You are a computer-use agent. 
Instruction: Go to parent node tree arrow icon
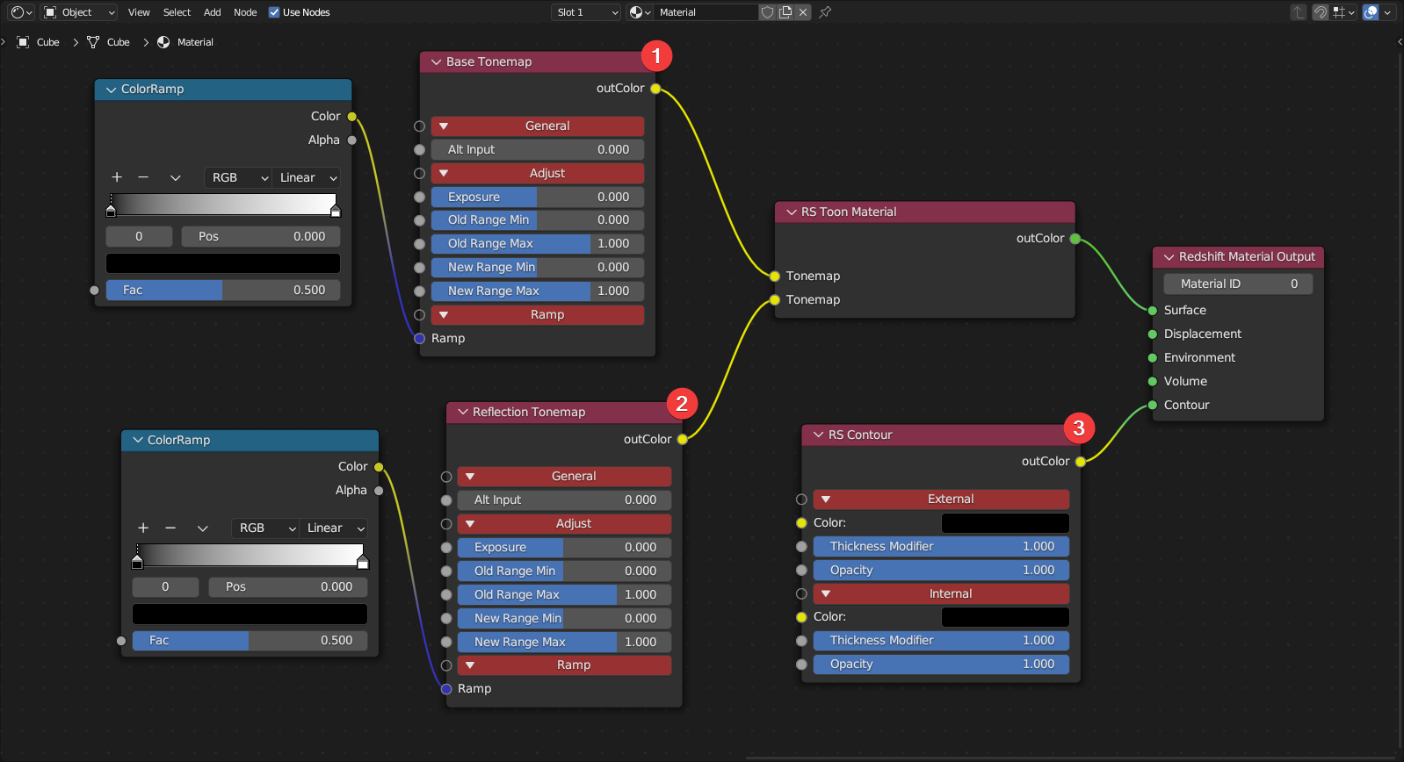1298,12
